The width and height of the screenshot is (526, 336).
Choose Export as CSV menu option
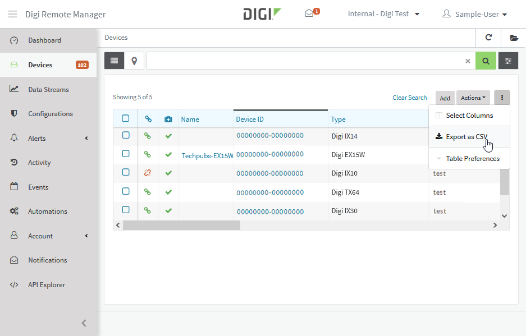click(466, 137)
